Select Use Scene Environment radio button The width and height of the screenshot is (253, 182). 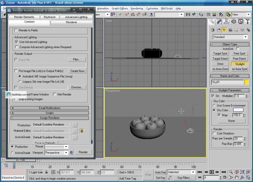coord(214,105)
